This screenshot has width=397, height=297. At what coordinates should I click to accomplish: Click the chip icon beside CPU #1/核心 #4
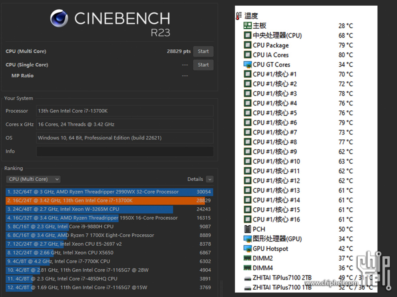tap(248, 103)
